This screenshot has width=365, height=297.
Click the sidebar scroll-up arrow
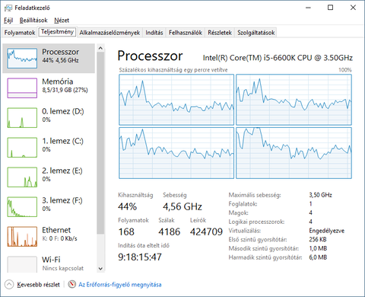point(100,48)
